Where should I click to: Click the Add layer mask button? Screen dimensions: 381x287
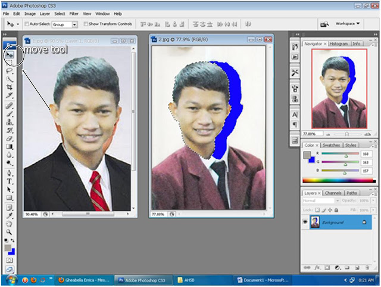[x=327, y=267]
